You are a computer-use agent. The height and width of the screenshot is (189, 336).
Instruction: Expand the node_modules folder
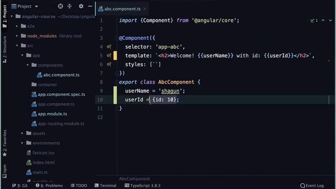pos(17,36)
